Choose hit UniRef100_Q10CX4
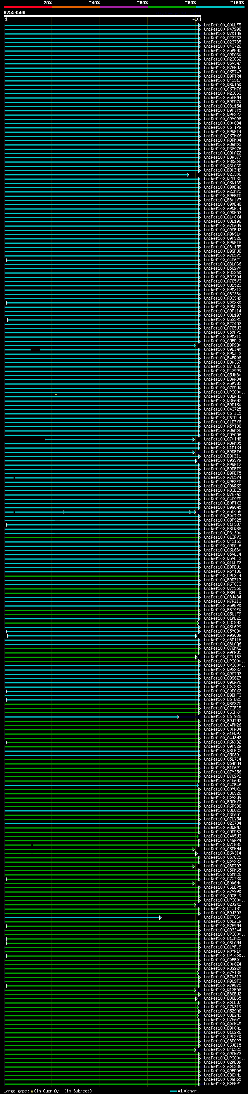This screenshot has height=1094, width=248. 222,217
